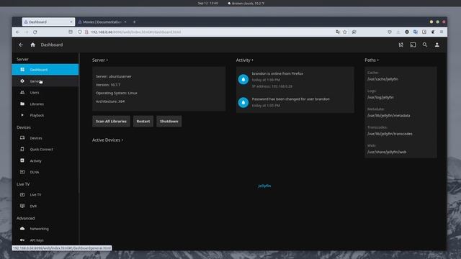Open the search magnifier icon
This screenshot has height=259, width=461.
[425, 45]
